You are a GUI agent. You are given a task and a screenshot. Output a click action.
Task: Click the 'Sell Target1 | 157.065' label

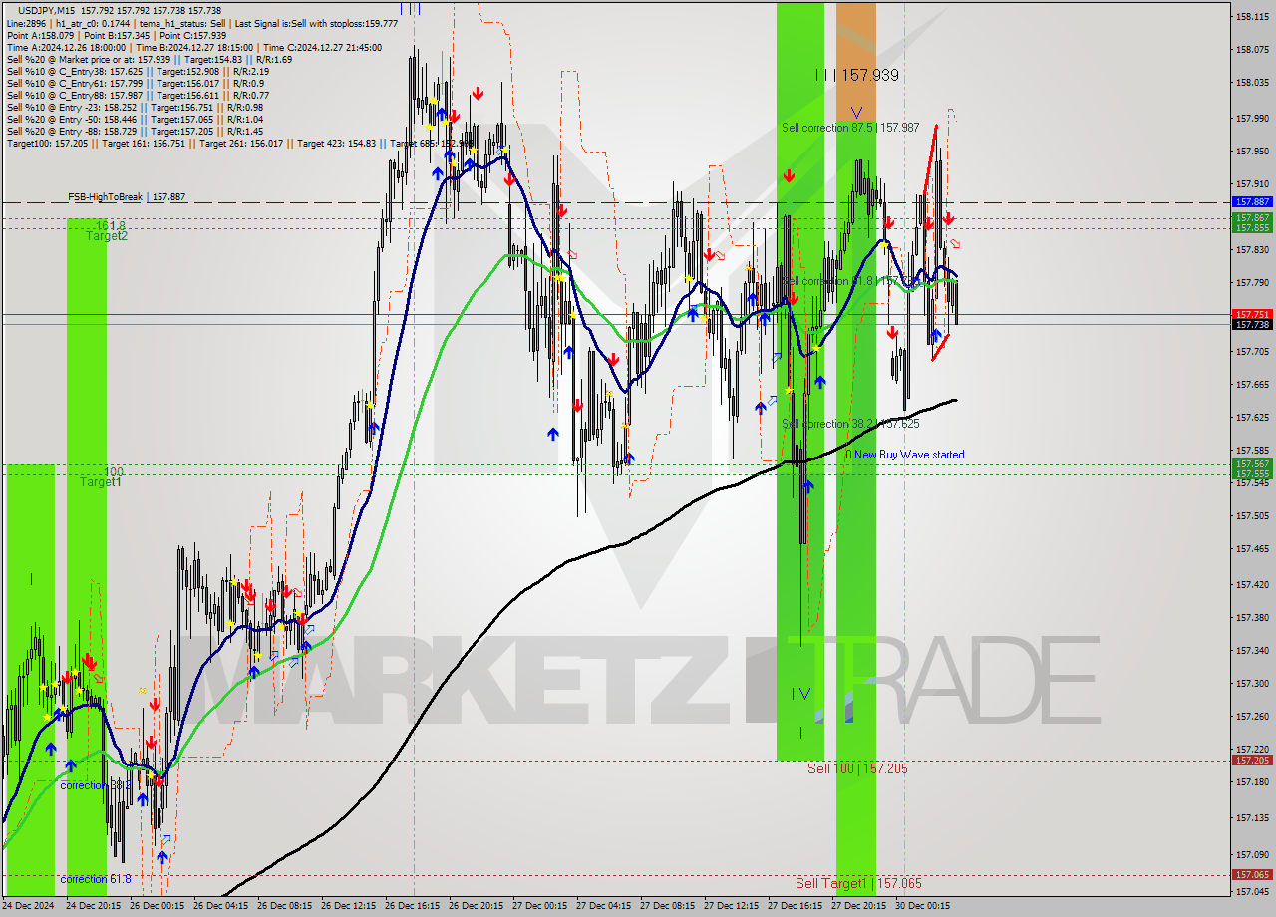858,883
